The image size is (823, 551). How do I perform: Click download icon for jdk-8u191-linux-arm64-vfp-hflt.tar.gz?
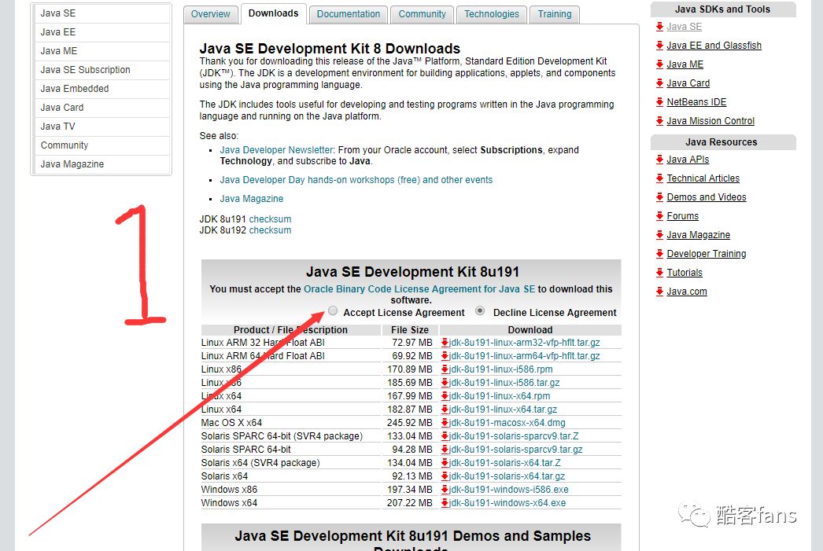pos(445,356)
